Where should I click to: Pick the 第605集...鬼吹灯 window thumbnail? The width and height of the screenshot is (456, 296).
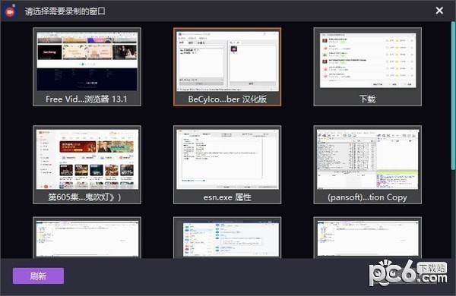coord(87,165)
